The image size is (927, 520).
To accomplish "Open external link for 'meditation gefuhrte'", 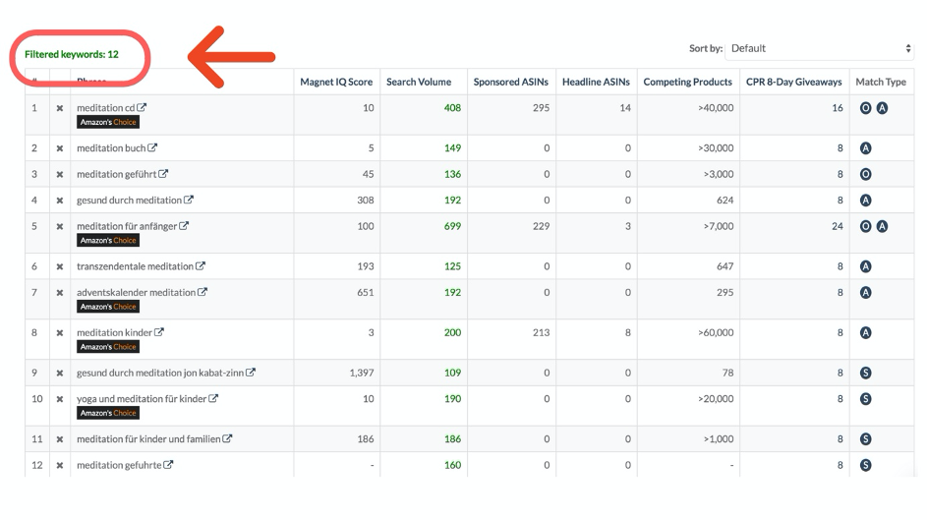I will pos(168,464).
